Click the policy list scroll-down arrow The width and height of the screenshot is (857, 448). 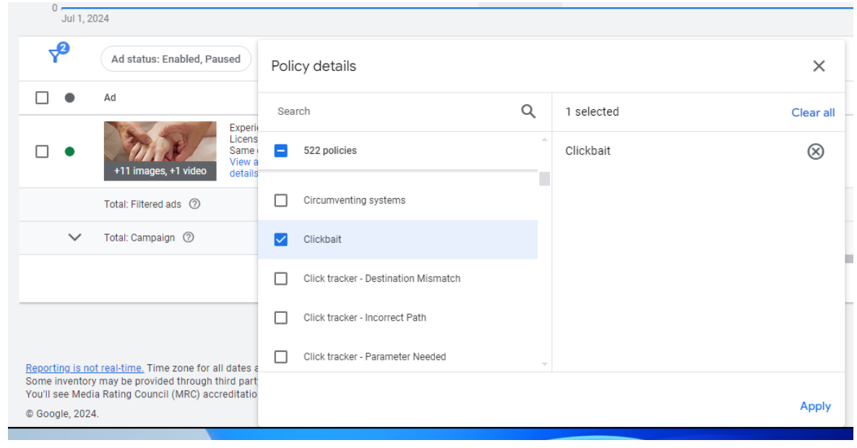(544, 364)
